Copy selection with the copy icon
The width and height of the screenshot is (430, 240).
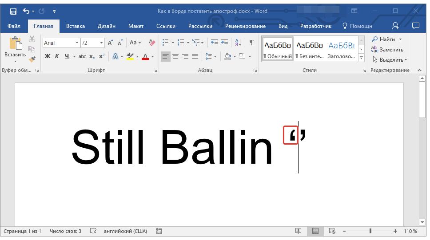coord(32,49)
